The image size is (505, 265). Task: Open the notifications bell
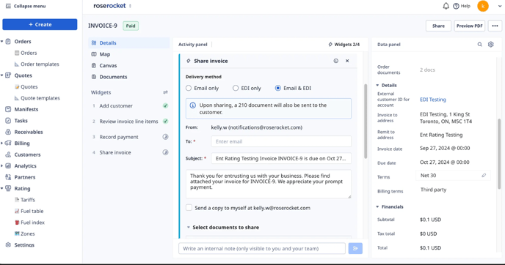[446, 6]
